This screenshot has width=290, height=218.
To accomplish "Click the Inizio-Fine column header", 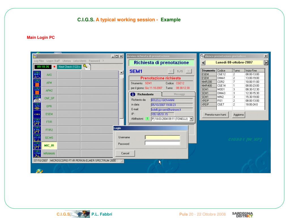I will (255, 70).
